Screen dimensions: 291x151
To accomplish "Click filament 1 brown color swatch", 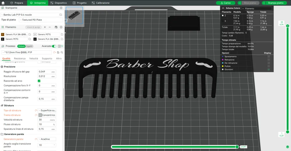I will coord(3,34).
